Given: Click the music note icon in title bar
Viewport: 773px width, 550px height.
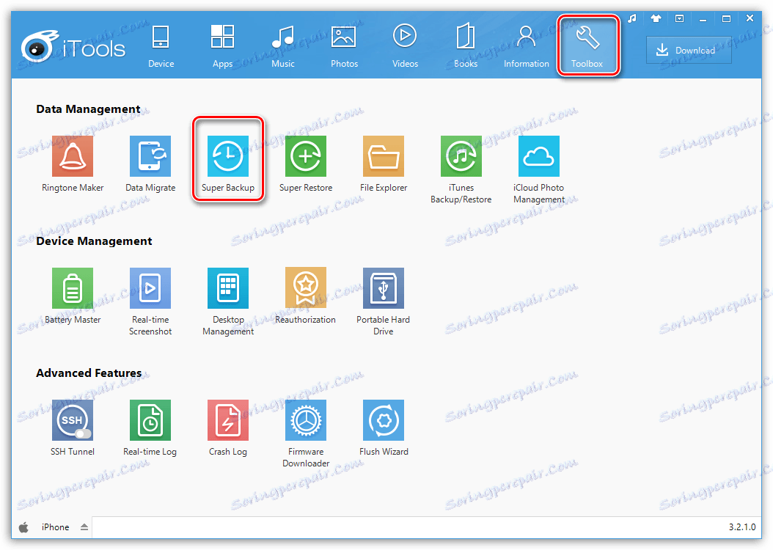Looking at the screenshot, I should coord(632,19).
